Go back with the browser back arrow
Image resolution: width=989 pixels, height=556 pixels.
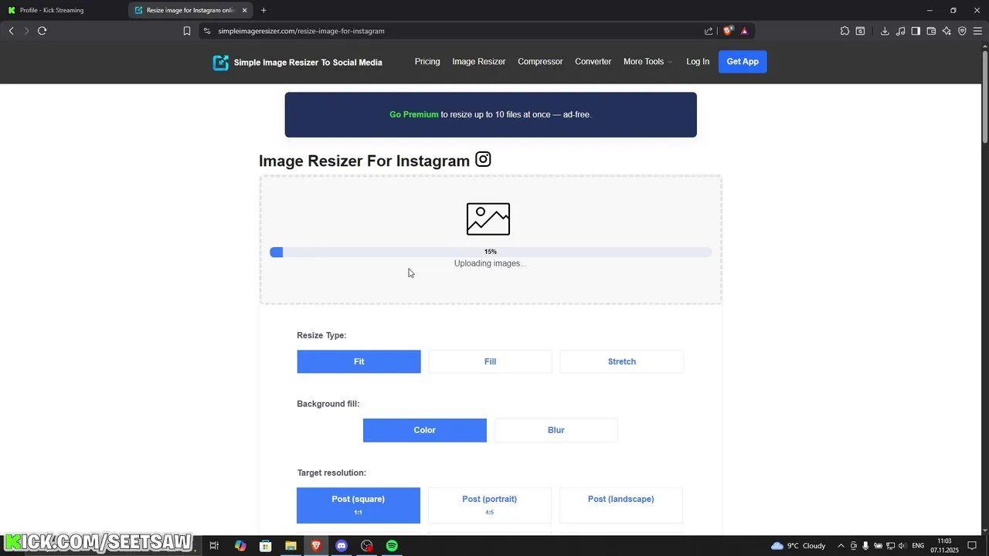pyautogui.click(x=11, y=31)
